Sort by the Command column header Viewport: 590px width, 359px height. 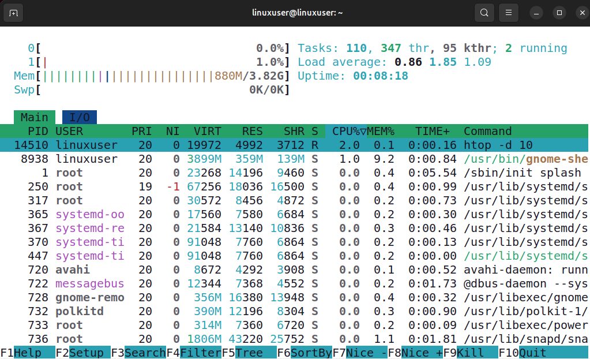click(x=488, y=131)
